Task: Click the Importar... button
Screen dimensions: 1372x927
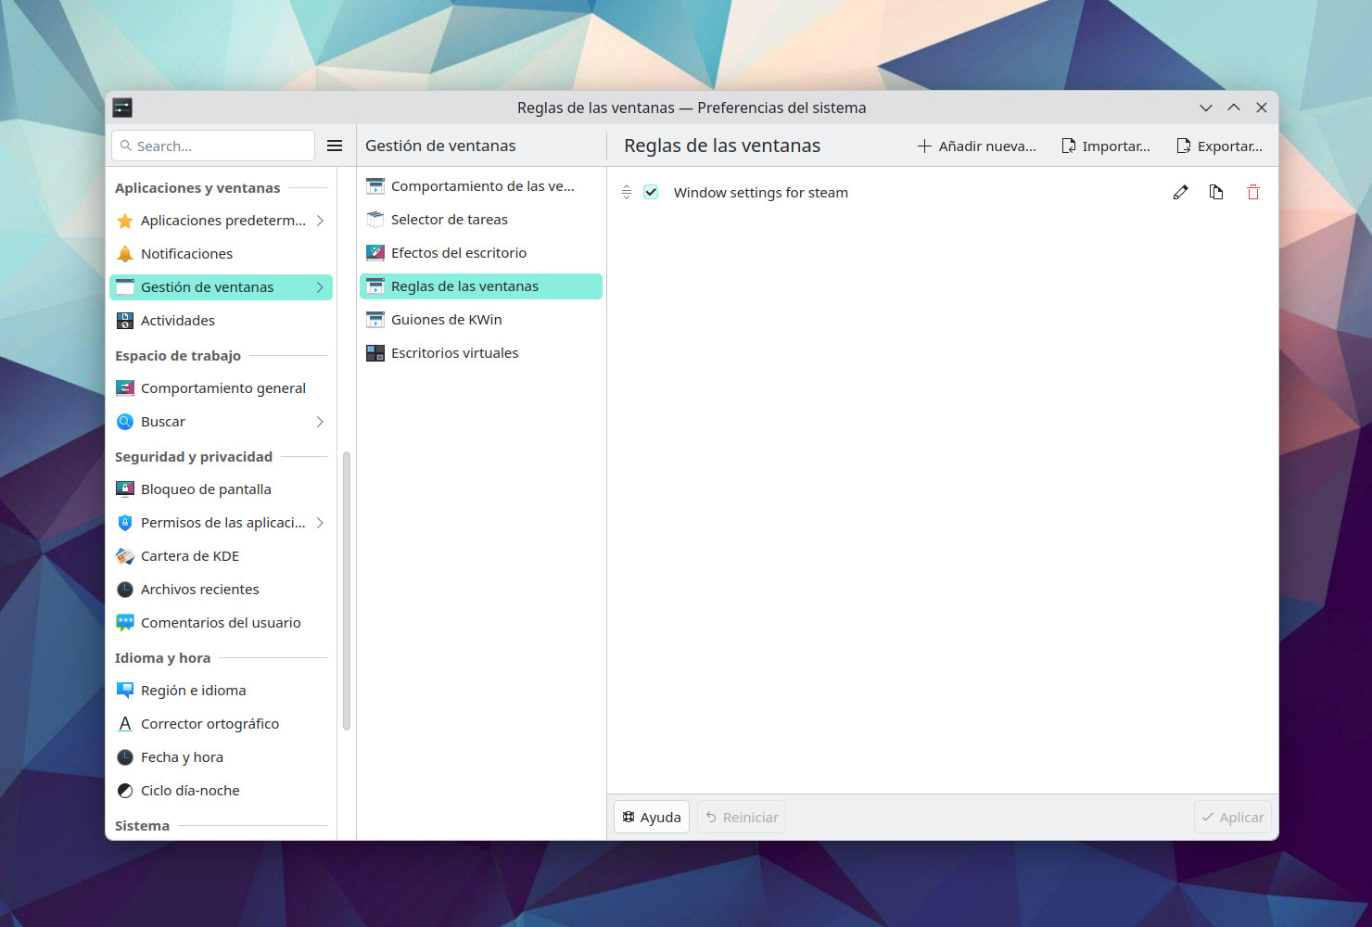Action: point(1105,146)
